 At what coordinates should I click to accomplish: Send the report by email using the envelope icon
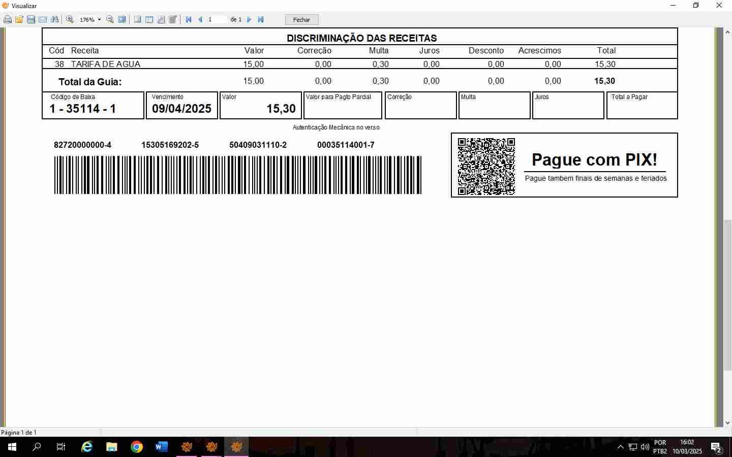(x=43, y=20)
